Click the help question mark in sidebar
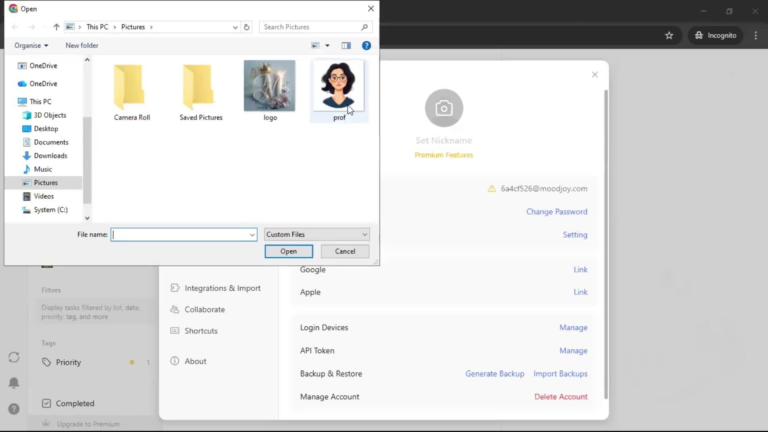The height and width of the screenshot is (432, 768). [14, 409]
